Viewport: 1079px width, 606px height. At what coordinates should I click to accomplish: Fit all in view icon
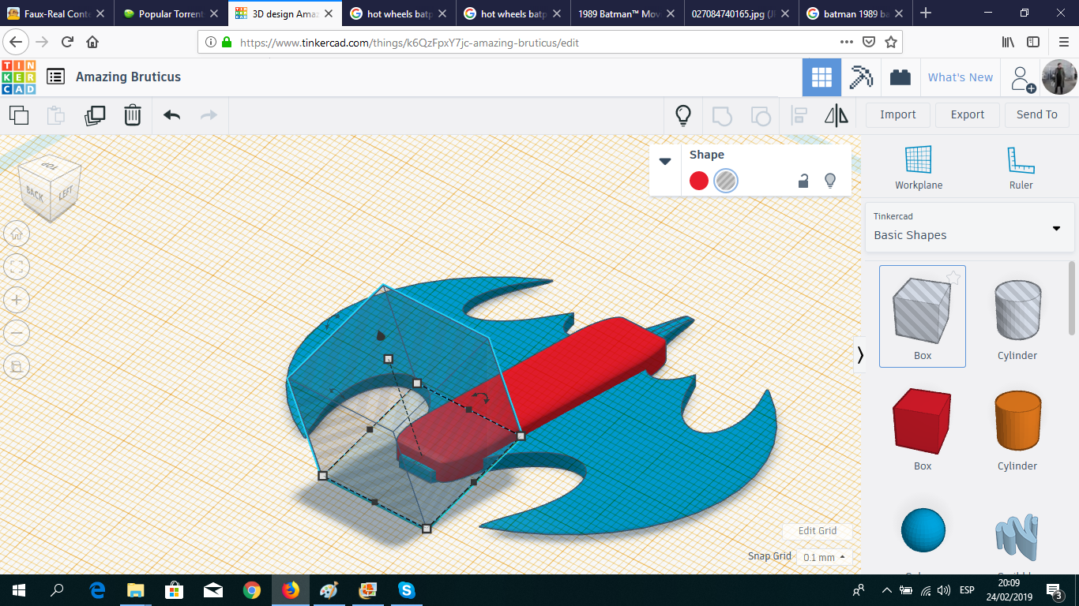17,267
